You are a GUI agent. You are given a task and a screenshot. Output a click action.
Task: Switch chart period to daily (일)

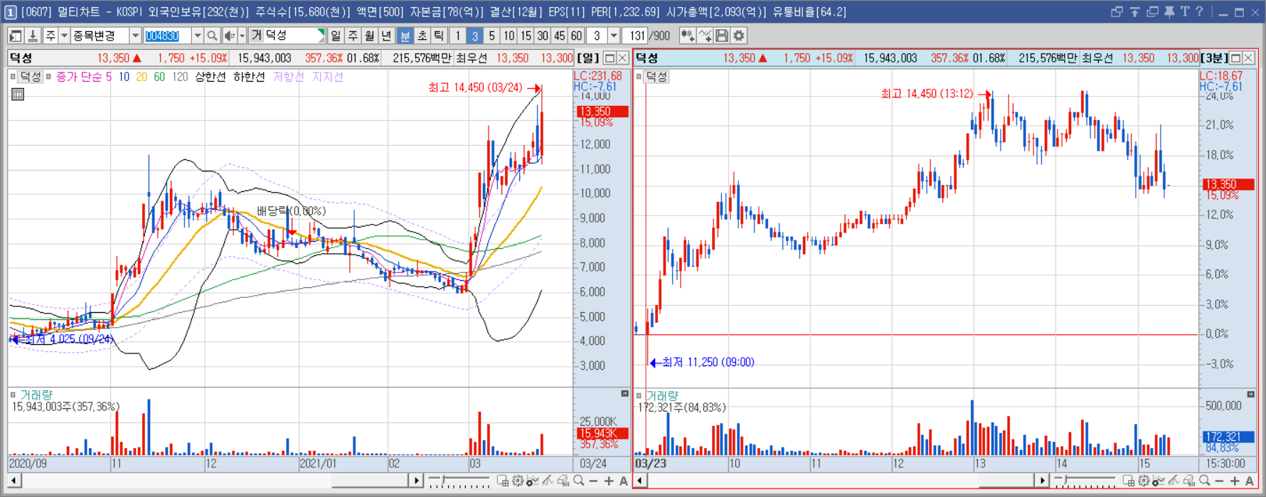pos(336,36)
